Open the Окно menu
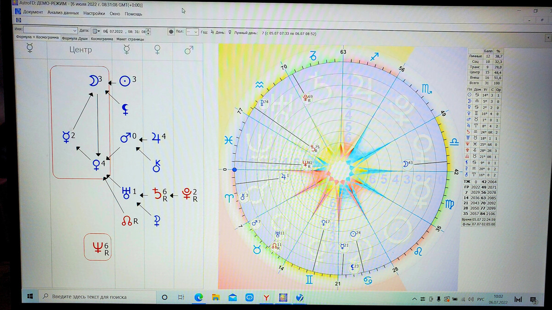This screenshot has width=552, height=310. (115, 13)
